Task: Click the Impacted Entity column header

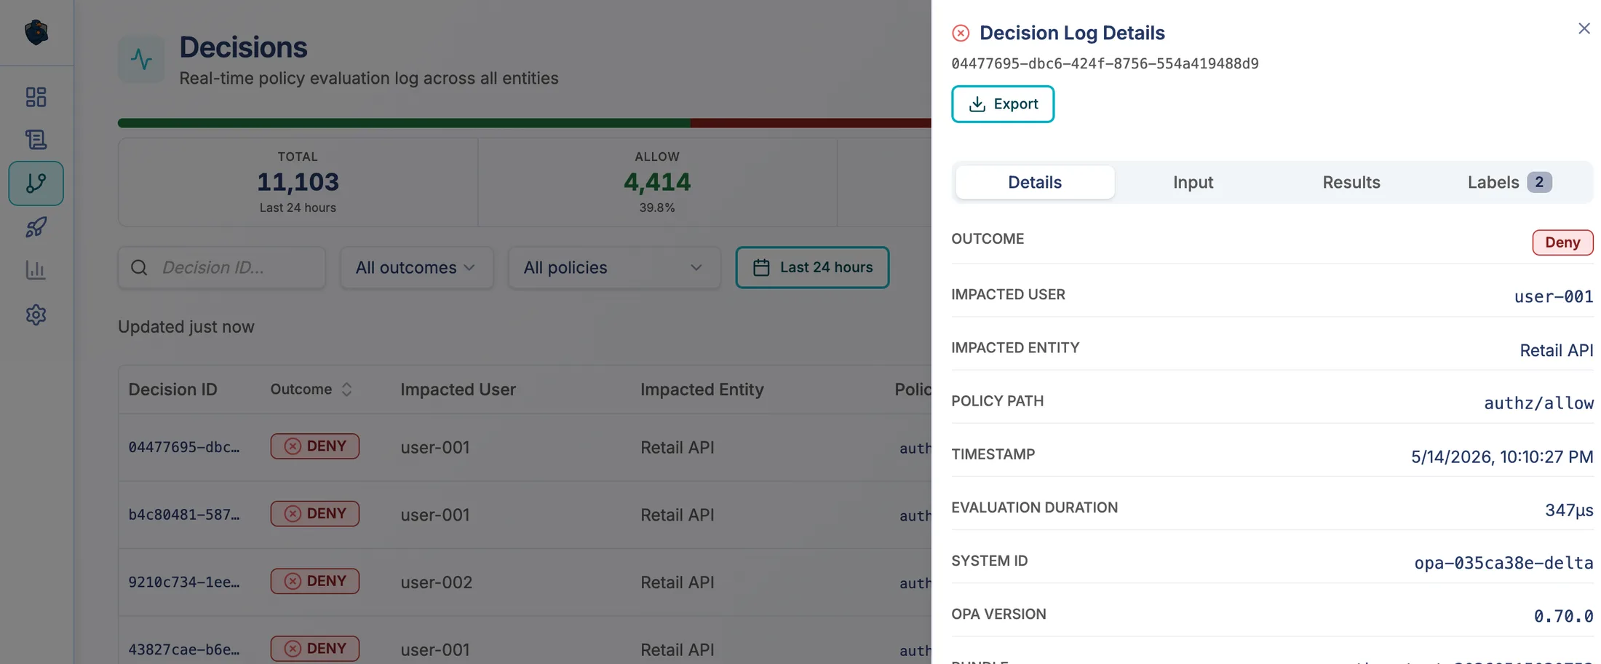Action: click(x=702, y=390)
